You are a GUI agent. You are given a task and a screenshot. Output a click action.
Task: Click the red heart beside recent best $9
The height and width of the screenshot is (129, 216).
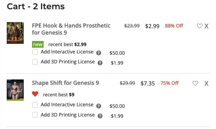pos(35,94)
